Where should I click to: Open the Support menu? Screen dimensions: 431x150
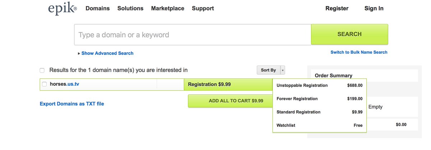[x=203, y=8]
